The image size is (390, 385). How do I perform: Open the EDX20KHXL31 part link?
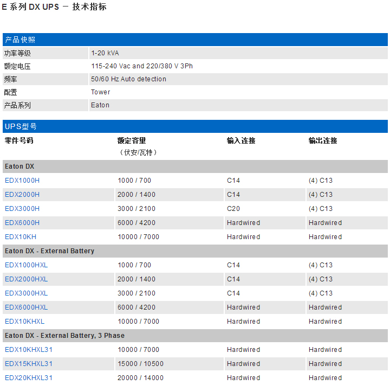29,378
